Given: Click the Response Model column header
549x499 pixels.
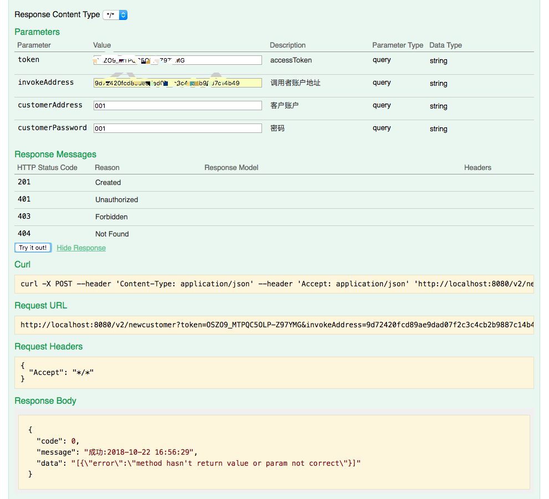Looking at the screenshot, I should (x=232, y=168).
